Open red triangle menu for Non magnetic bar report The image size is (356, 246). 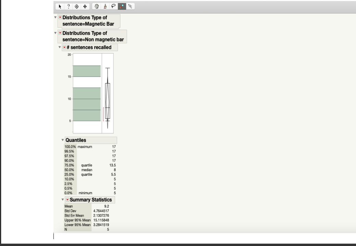[x=60, y=32]
